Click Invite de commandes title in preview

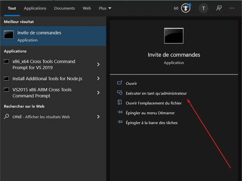pyautogui.click(x=174, y=55)
